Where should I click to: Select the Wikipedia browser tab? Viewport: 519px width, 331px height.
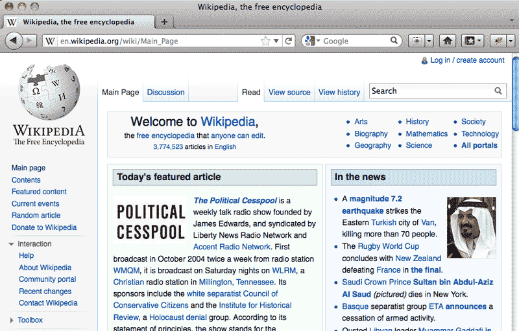[78, 22]
